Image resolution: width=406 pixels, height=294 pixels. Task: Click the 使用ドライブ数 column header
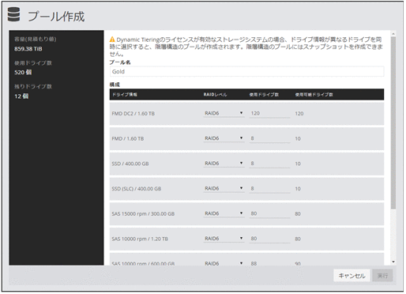tap(264, 95)
